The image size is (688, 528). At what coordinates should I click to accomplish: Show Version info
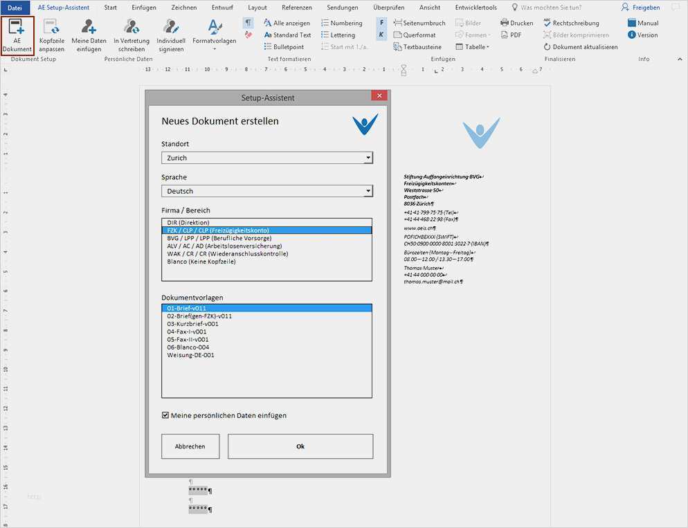click(643, 35)
